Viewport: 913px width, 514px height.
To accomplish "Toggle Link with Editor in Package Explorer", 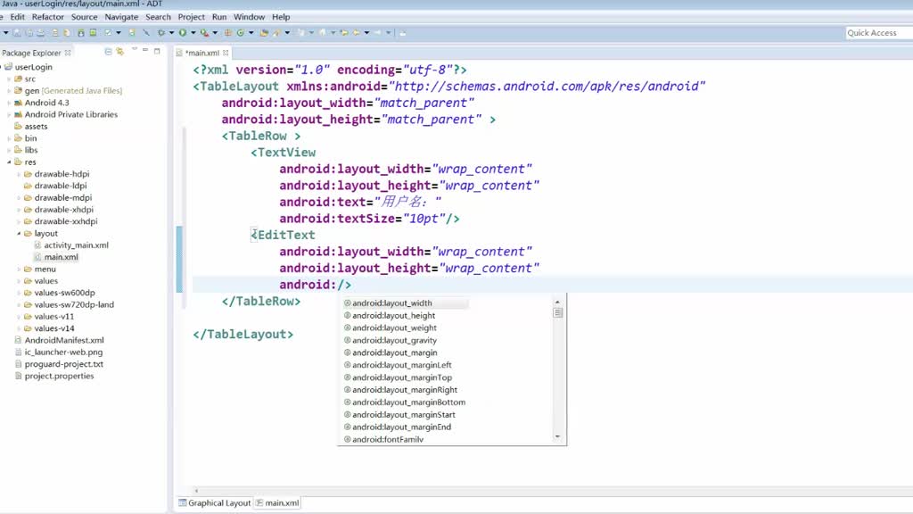I will [x=120, y=52].
